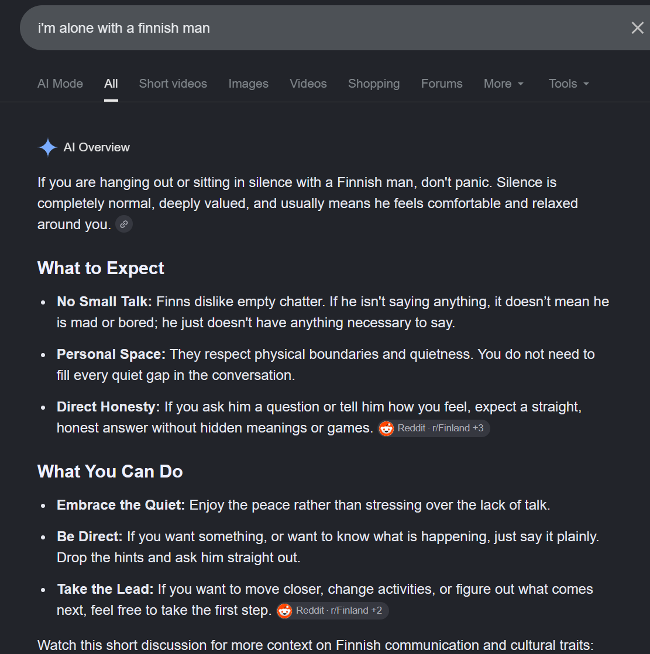Open the link chip after 'around you.'
650x654 pixels.
(124, 224)
